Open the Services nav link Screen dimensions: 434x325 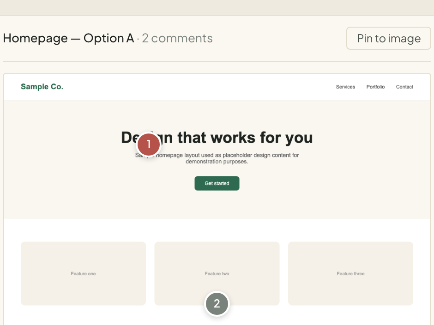pos(345,87)
